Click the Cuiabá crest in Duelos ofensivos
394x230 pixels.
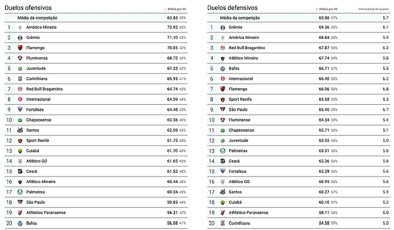tap(20, 151)
